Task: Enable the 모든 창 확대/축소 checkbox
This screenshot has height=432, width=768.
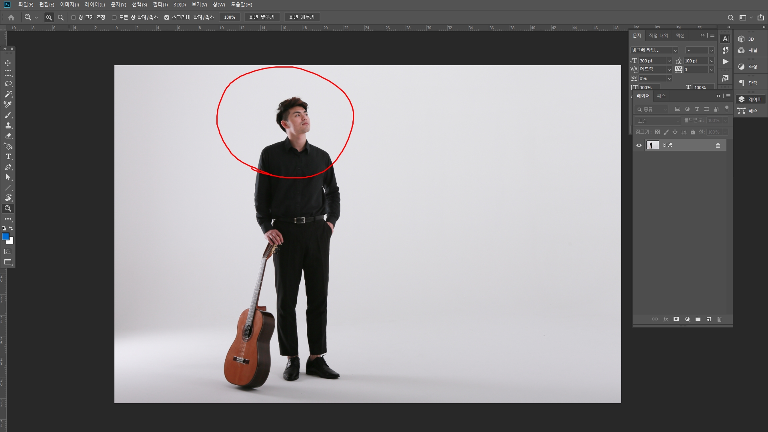Action: pos(114,18)
